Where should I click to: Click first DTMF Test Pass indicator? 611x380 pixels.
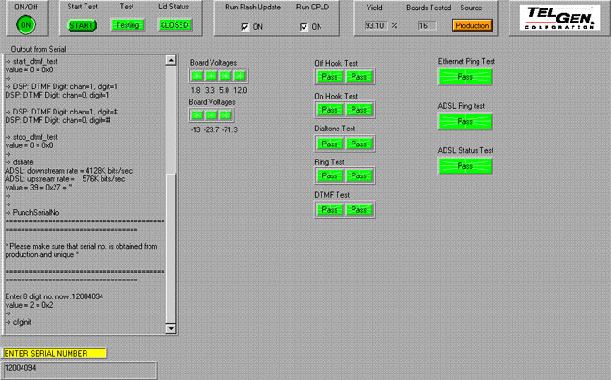pyautogui.click(x=330, y=209)
